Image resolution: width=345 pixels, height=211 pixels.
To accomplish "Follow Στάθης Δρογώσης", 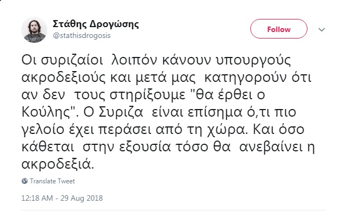I will click(x=279, y=29).
